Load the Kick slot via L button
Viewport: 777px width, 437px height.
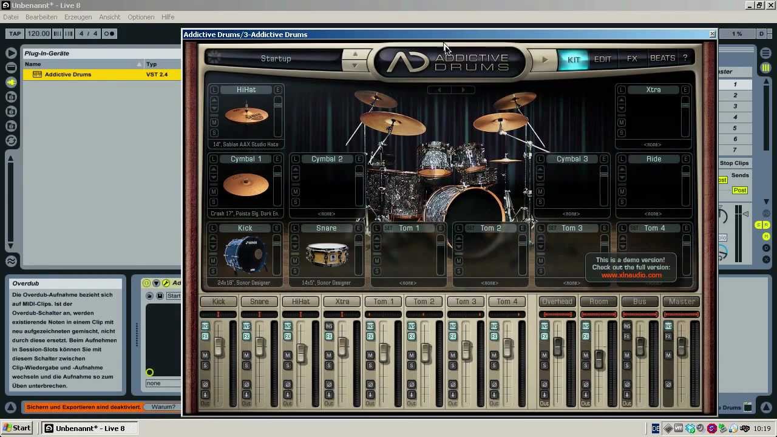pos(214,228)
